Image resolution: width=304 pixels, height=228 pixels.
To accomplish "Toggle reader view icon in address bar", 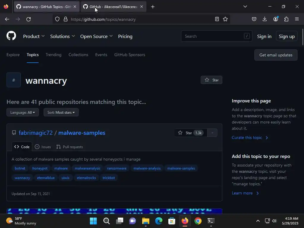I will (x=217, y=19).
